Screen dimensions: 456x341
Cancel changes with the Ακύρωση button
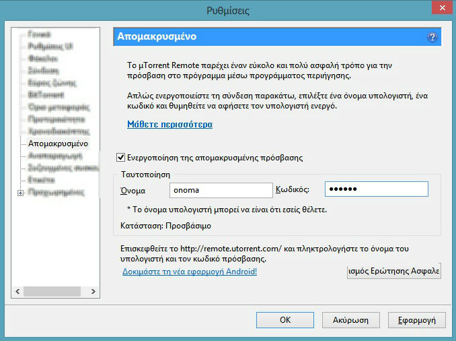[350, 320]
